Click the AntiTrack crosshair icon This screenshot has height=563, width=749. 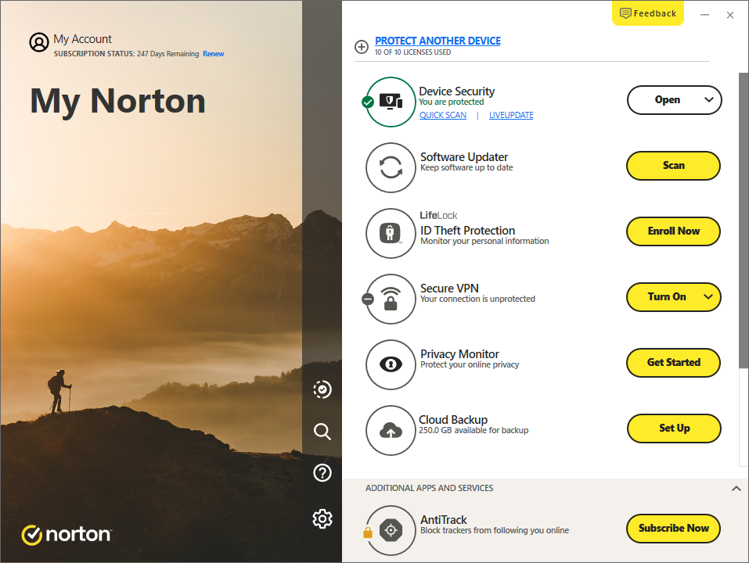point(391,530)
